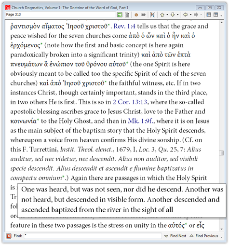
Task: Click the green go-to-page arrow button
Action: (120, 15)
